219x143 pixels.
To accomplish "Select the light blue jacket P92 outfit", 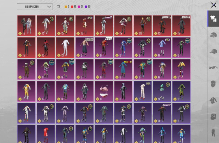I will click(162, 47).
